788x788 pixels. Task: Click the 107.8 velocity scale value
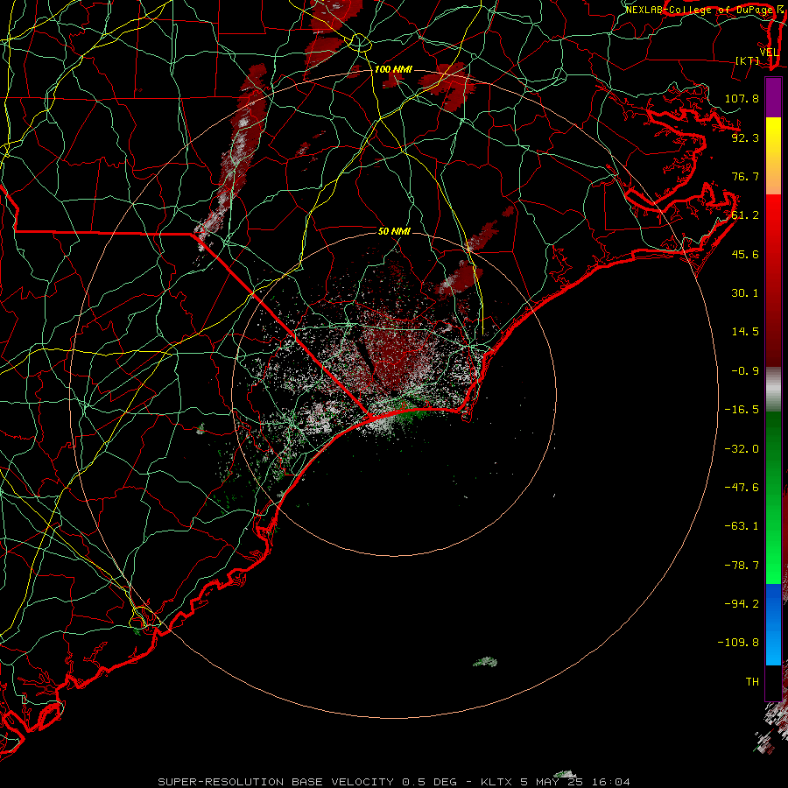click(x=742, y=98)
